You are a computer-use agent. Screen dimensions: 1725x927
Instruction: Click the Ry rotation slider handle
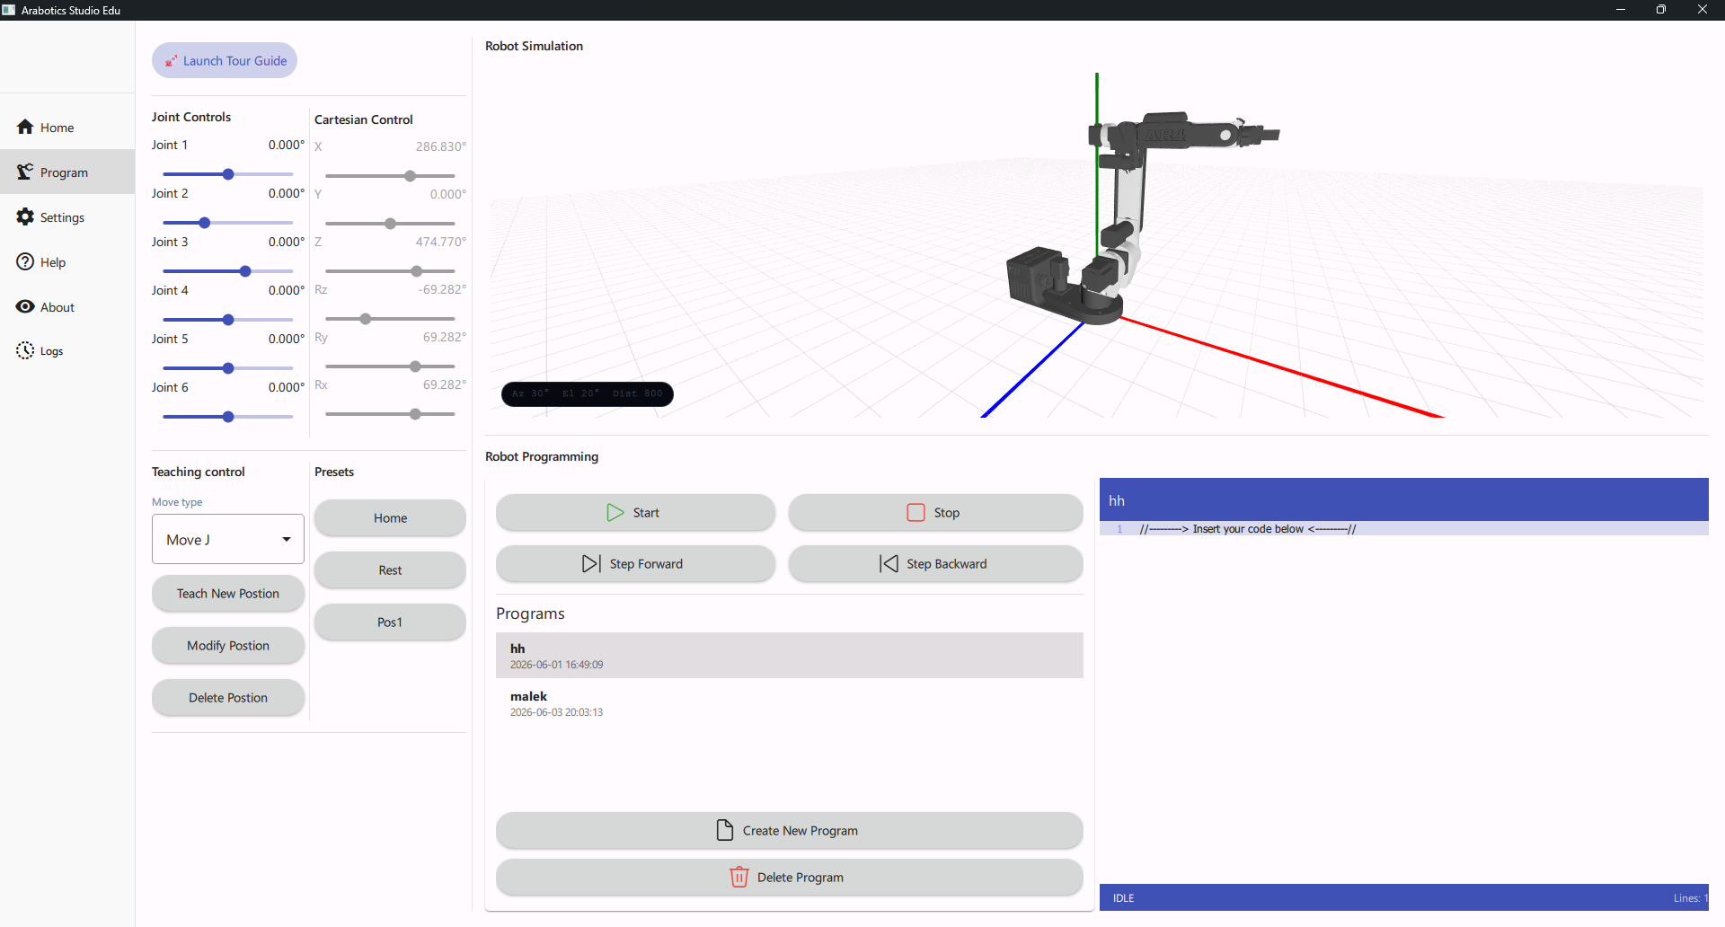pos(415,366)
